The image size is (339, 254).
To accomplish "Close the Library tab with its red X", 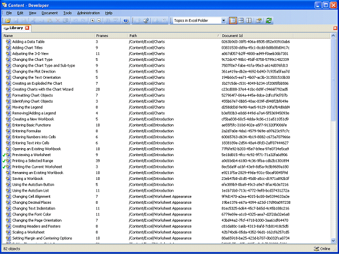I will [27, 28].
